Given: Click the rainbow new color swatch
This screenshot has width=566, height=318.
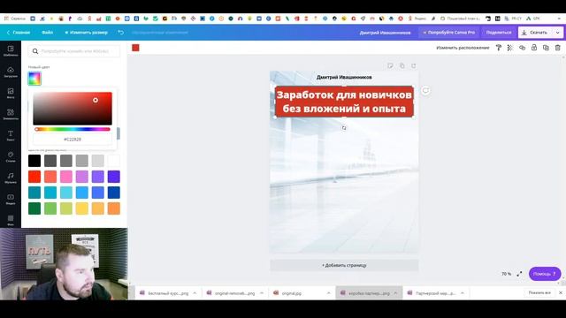Looking at the screenshot, I should click(x=34, y=79).
